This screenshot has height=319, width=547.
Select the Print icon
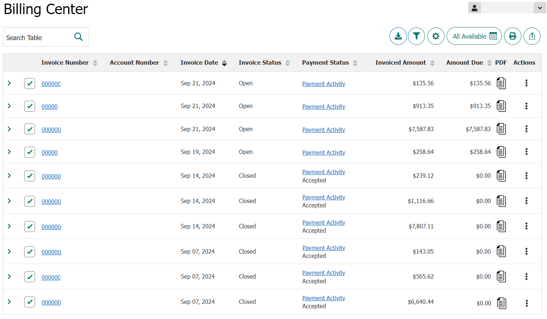pos(513,36)
